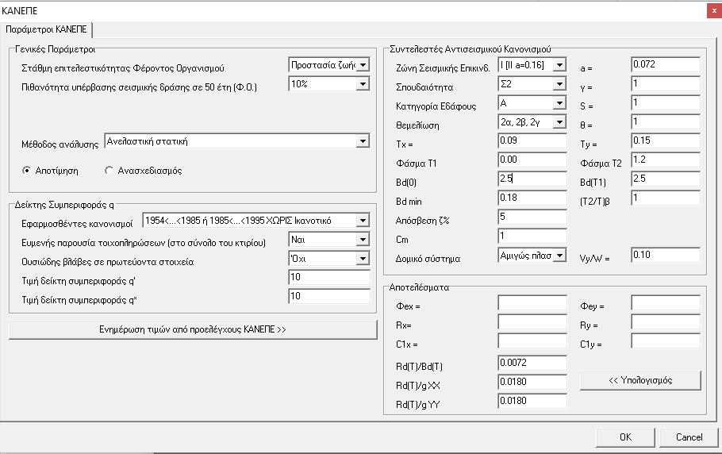Click the Απόσβεση ζ% input field
This screenshot has height=454, width=722.
point(532,217)
